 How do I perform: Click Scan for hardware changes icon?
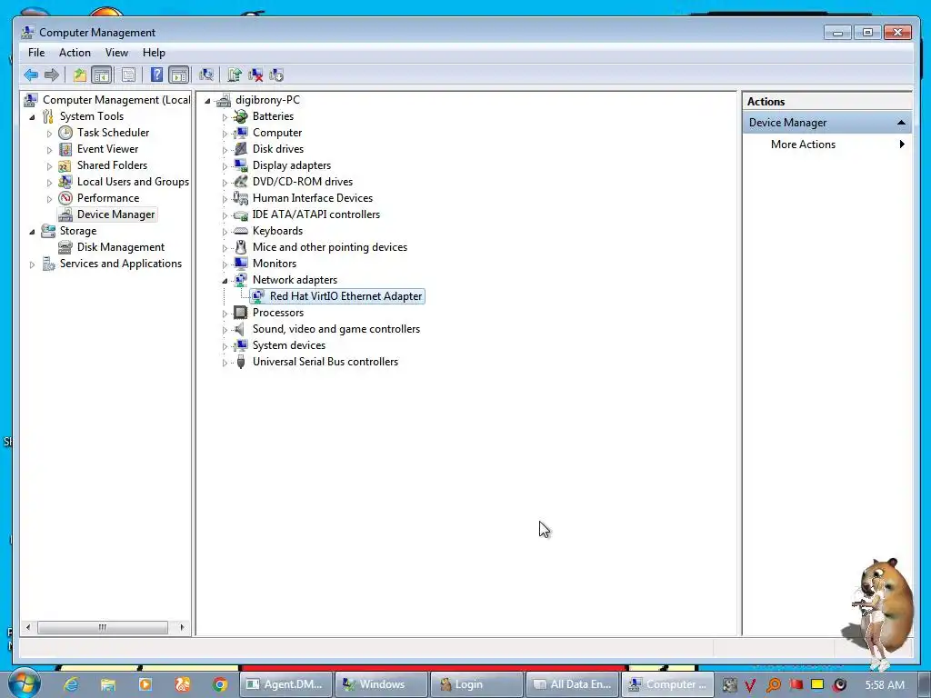click(x=206, y=75)
